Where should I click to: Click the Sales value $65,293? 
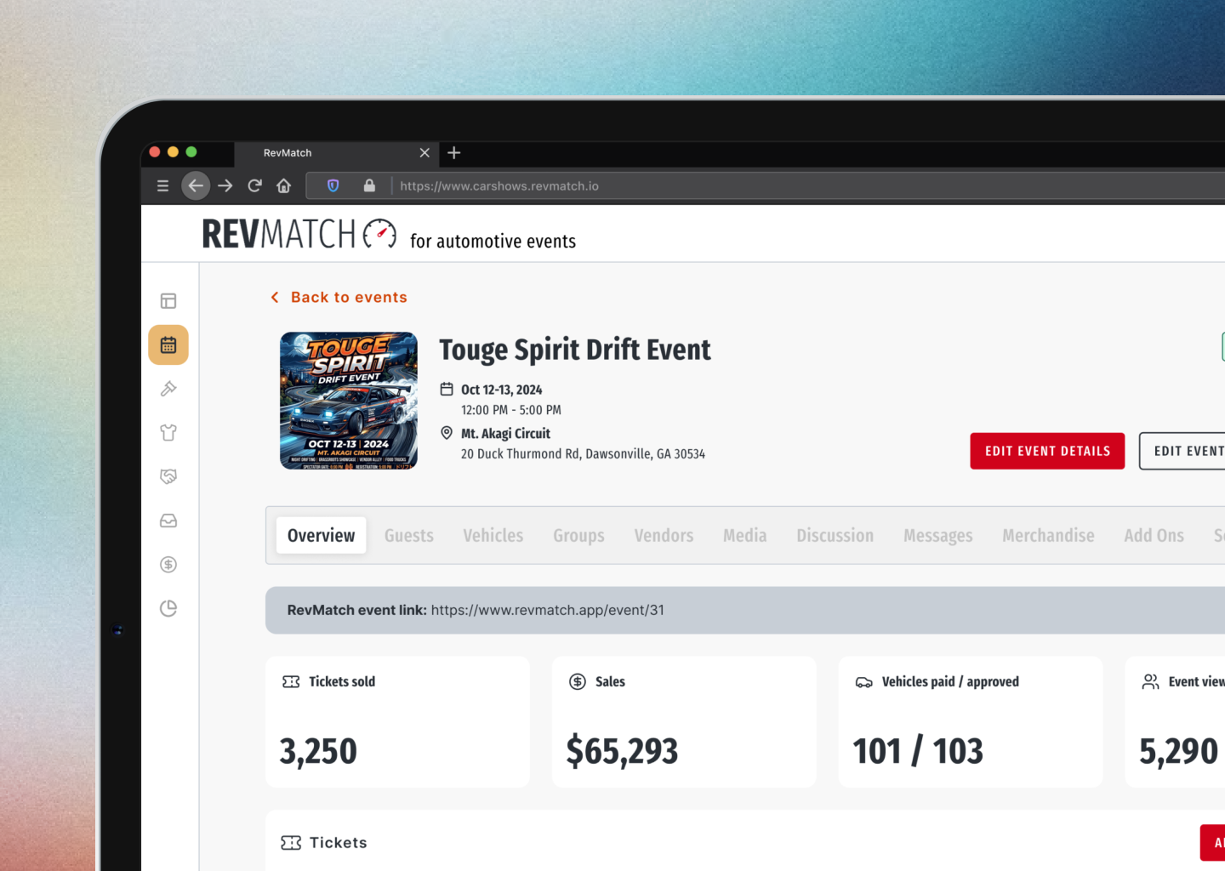click(x=623, y=751)
